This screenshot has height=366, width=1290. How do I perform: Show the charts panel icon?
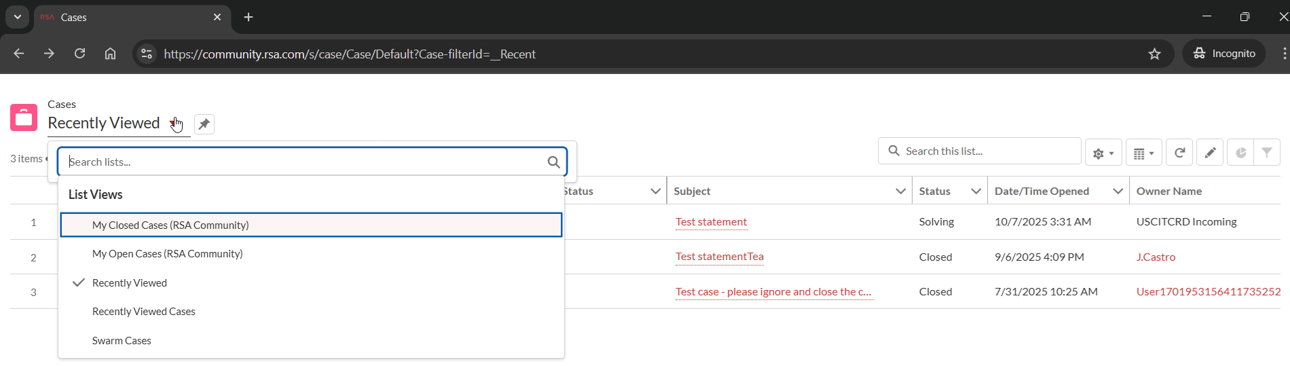point(1240,153)
